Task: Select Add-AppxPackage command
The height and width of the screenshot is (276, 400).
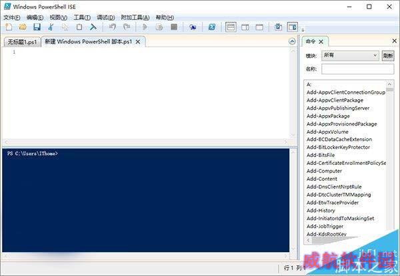Action: pyautogui.click(x=328, y=116)
